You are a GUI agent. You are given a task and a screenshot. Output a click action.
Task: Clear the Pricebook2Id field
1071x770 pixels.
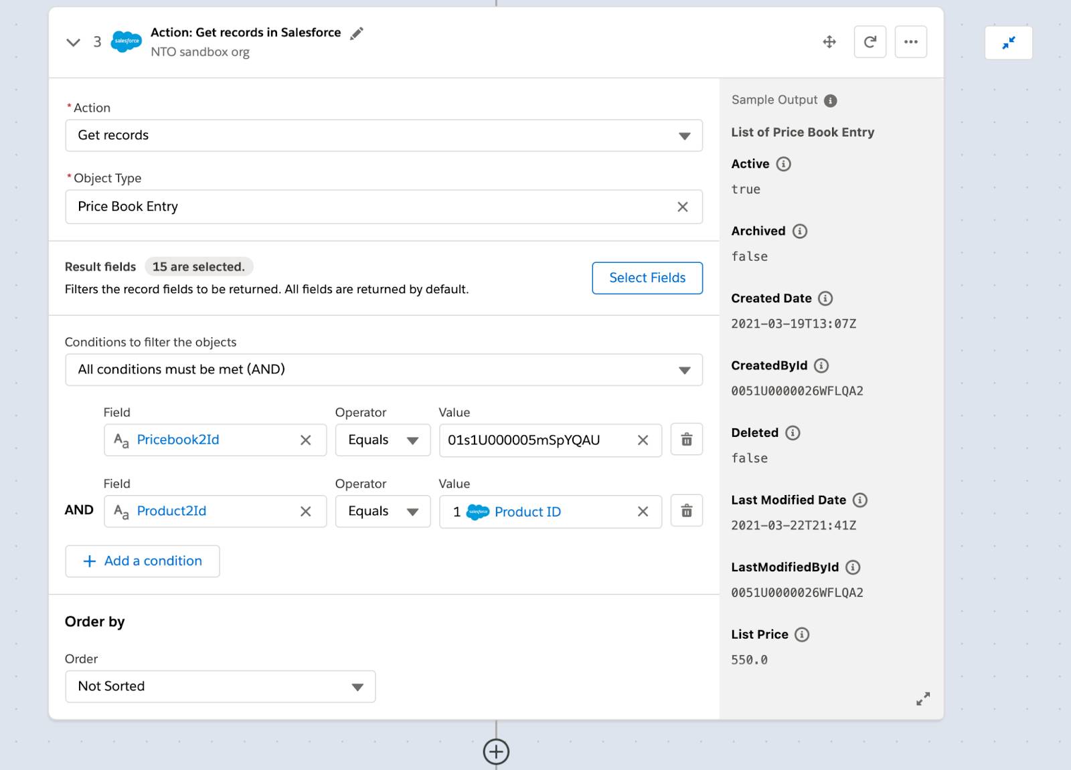click(306, 440)
